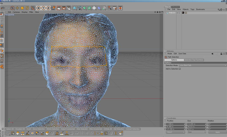
Task: Open the viewport Edit menu
Action: (x=10, y=12)
